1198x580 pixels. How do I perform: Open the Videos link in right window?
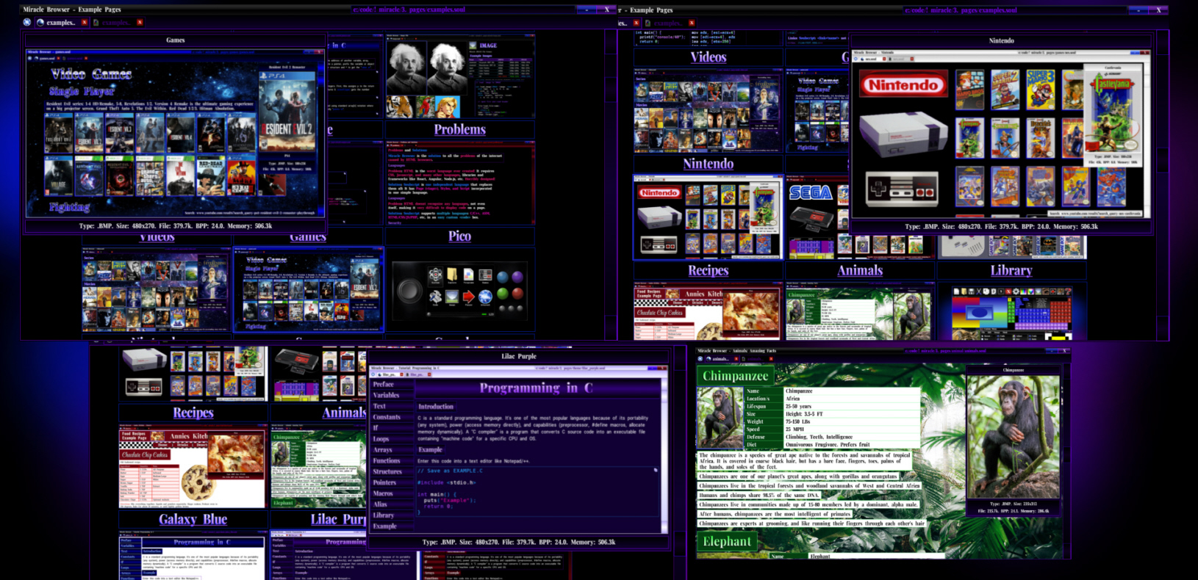tap(709, 57)
